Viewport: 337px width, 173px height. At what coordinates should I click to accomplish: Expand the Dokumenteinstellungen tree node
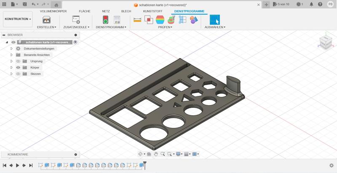tap(12, 48)
